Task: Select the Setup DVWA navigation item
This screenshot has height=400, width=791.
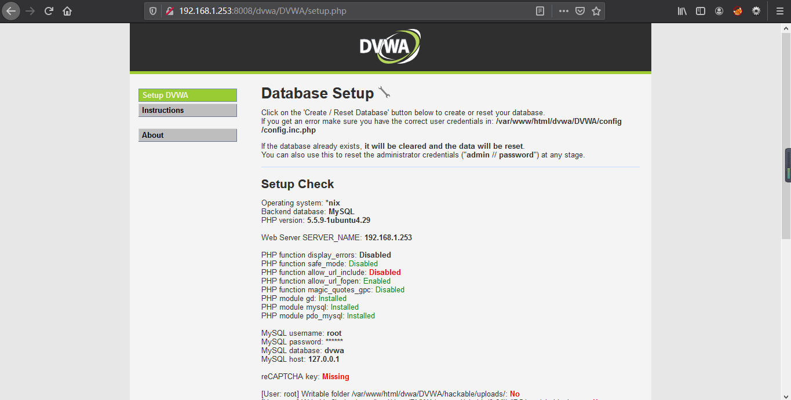Action: tap(187, 95)
